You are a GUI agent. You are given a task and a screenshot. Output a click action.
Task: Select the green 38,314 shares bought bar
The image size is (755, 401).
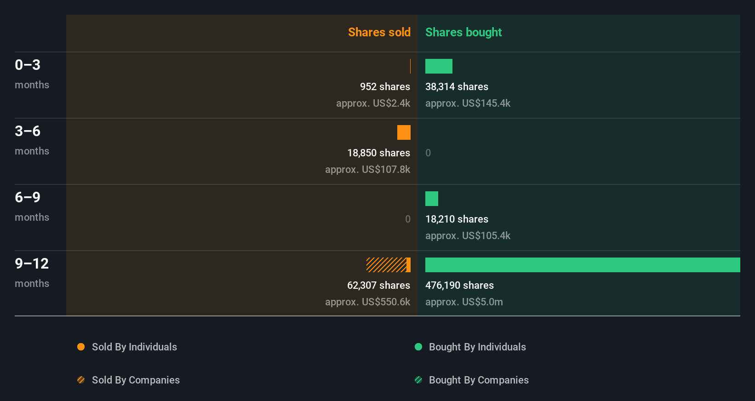tap(439, 66)
